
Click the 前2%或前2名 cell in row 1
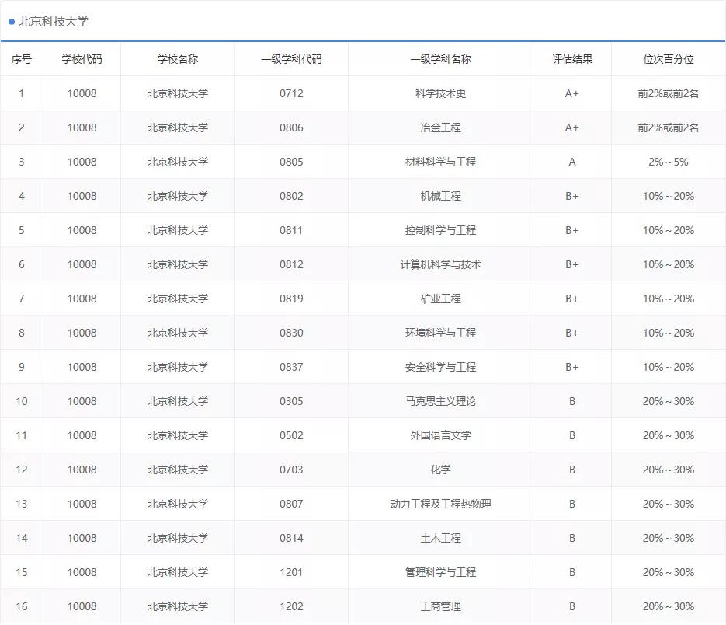pyautogui.click(x=669, y=93)
